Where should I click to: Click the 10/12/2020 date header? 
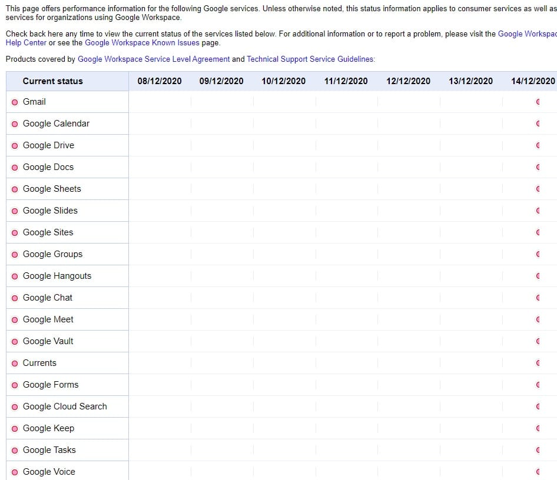coord(283,81)
